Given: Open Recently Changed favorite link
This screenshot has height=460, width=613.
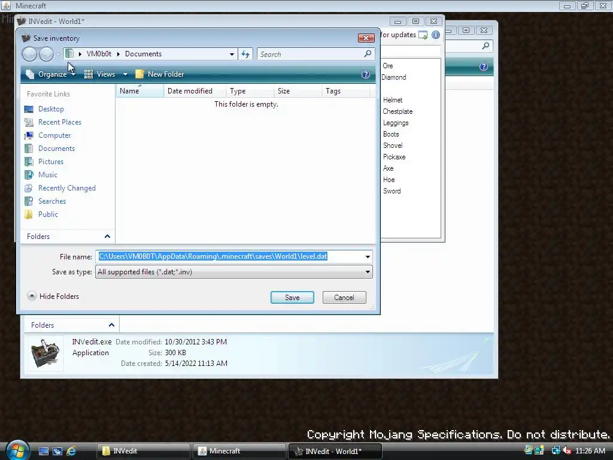Looking at the screenshot, I should point(66,188).
